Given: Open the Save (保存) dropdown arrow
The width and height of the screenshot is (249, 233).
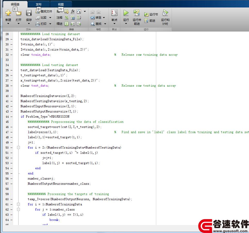Looking at the screenshot, I should tap(29, 24).
